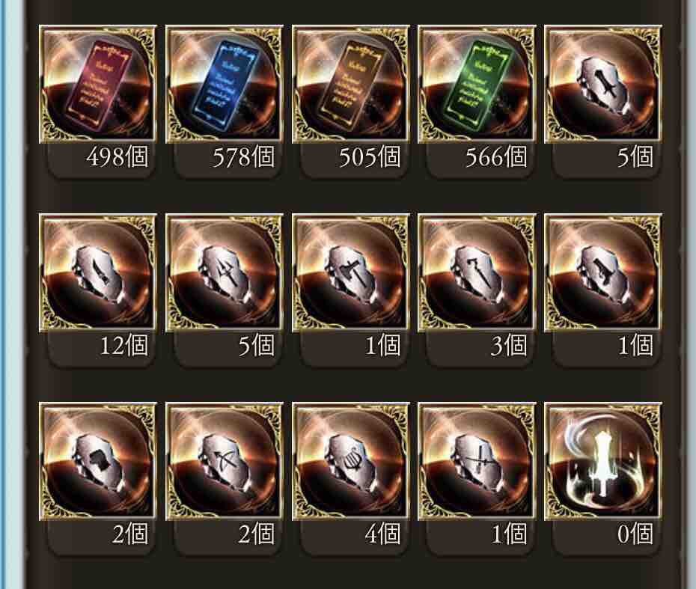Select the staff stone with 3個
Screen dimensions: 696x589
[477, 273]
